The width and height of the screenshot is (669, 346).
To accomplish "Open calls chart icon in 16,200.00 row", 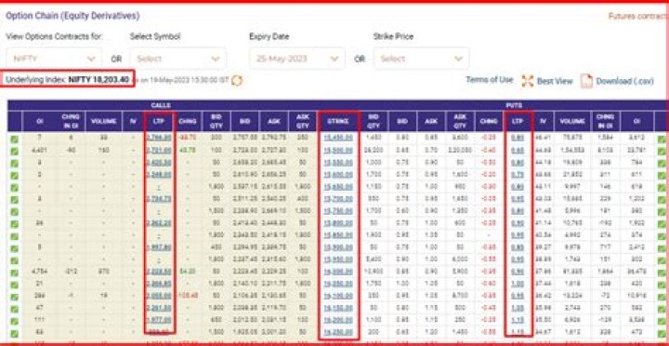I will tap(15, 321).
